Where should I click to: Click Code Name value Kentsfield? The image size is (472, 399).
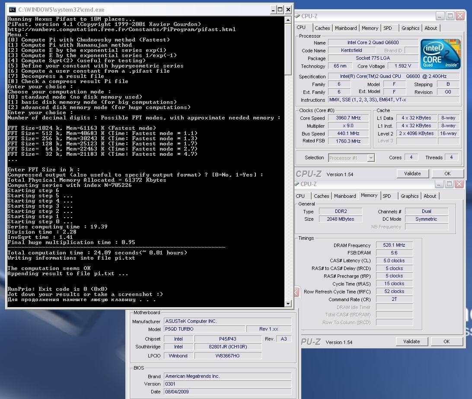tap(351, 50)
